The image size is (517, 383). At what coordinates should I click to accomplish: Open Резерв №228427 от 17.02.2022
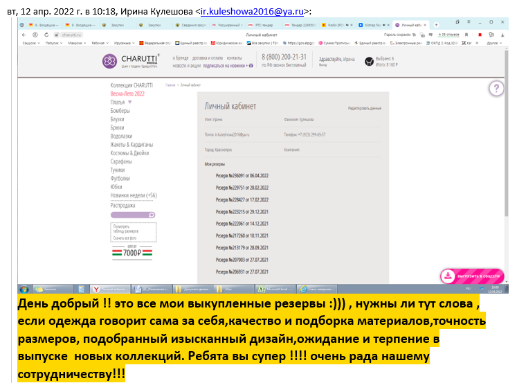tap(242, 200)
